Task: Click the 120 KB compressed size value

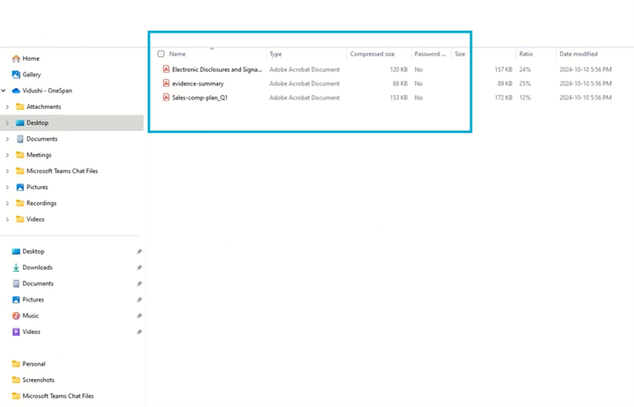Action: pyautogui.click(x=399, y=69)
